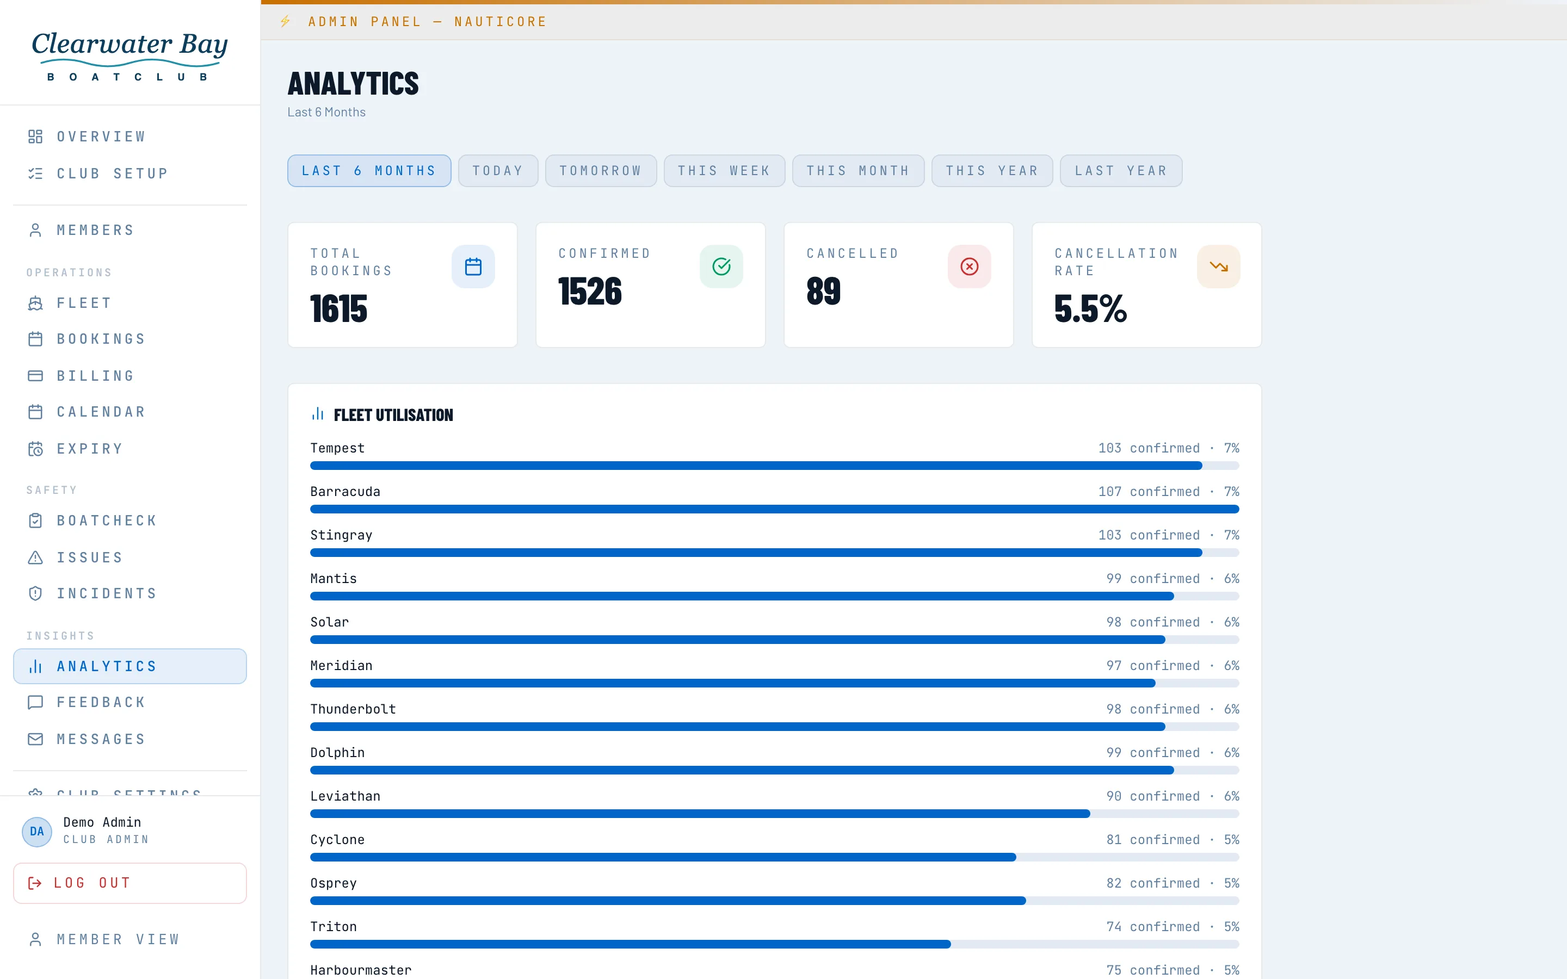Click the Osprey boat name
This screenshot has height=979, width=1567.
(x=334, y=883)
